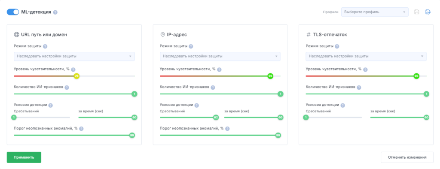Open anomaly threshold help in IP-адрес card

click(x=227, y=129)
